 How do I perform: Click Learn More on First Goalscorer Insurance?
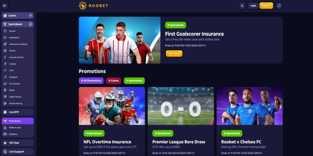tap(174, 53)
